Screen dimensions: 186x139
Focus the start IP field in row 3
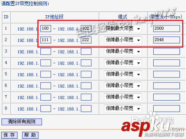click(x=46, y=51)
